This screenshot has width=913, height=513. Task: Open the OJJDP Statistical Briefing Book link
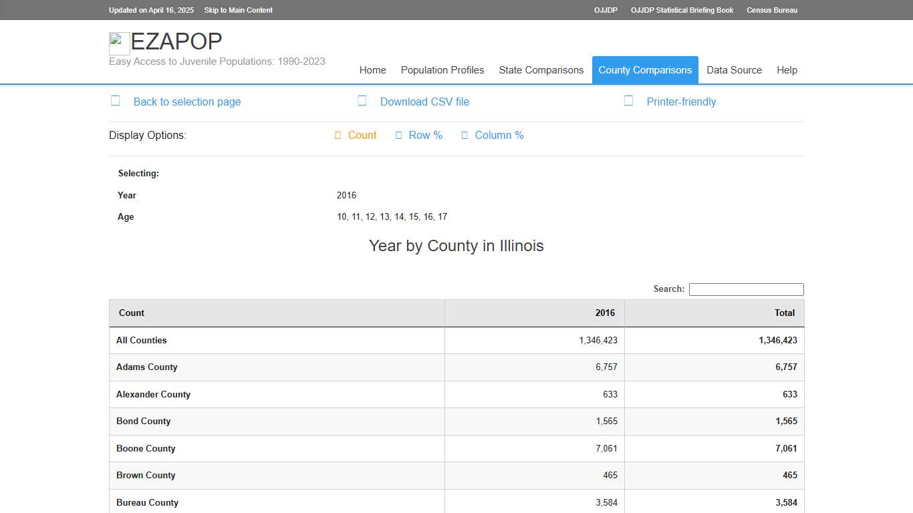682,10
